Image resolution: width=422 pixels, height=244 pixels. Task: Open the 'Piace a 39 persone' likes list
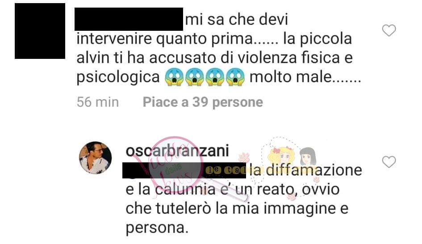(203, 102)
